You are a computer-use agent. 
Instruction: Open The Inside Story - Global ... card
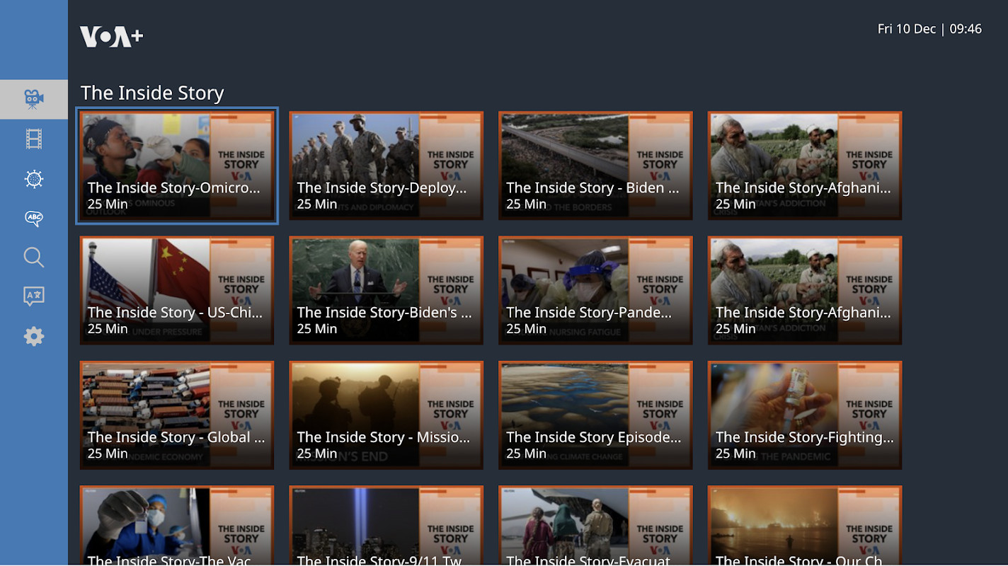point(177,415)
